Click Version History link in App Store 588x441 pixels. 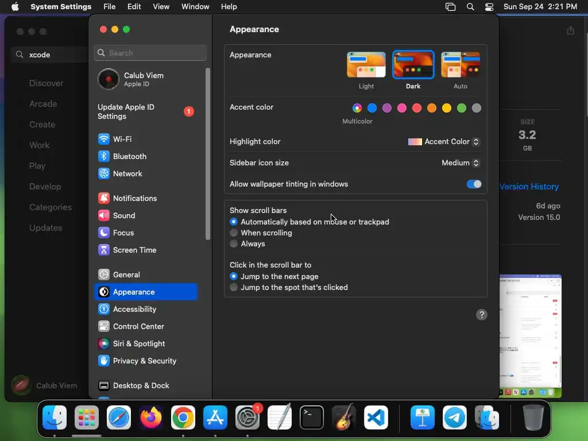[x=529, y=187]
